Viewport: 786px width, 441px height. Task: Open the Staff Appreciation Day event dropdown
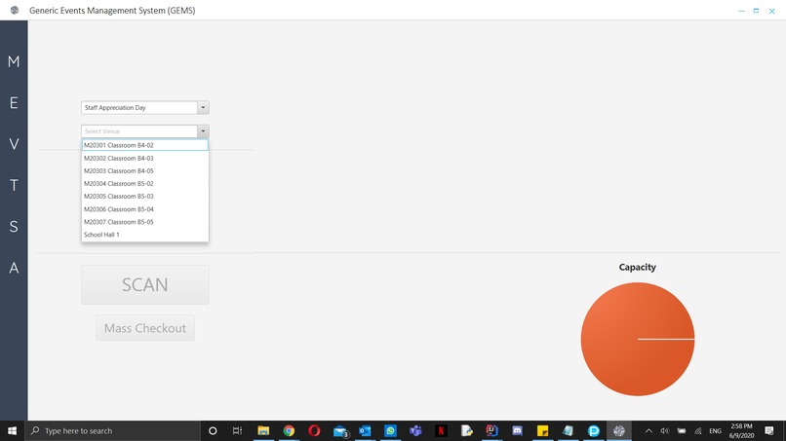145,108
